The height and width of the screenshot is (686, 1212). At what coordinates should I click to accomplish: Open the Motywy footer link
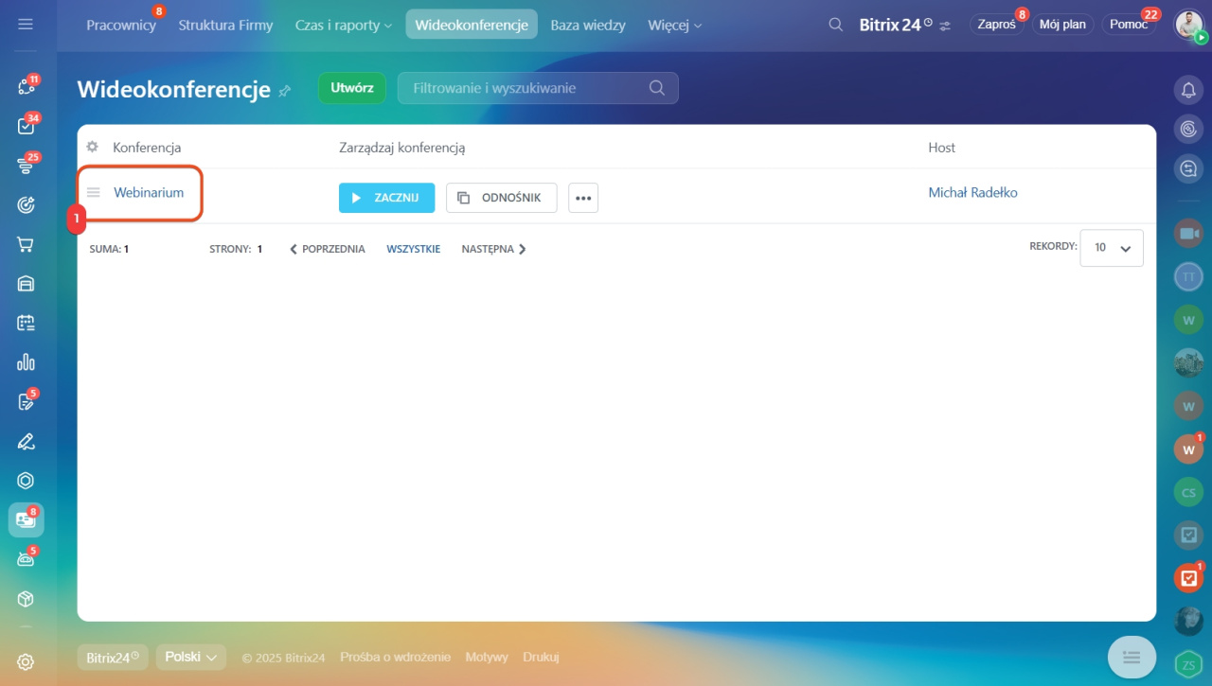coord(487,657)
